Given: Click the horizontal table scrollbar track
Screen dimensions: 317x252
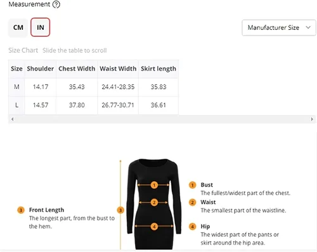Looking at the screenshot, I should pos(162,119).
